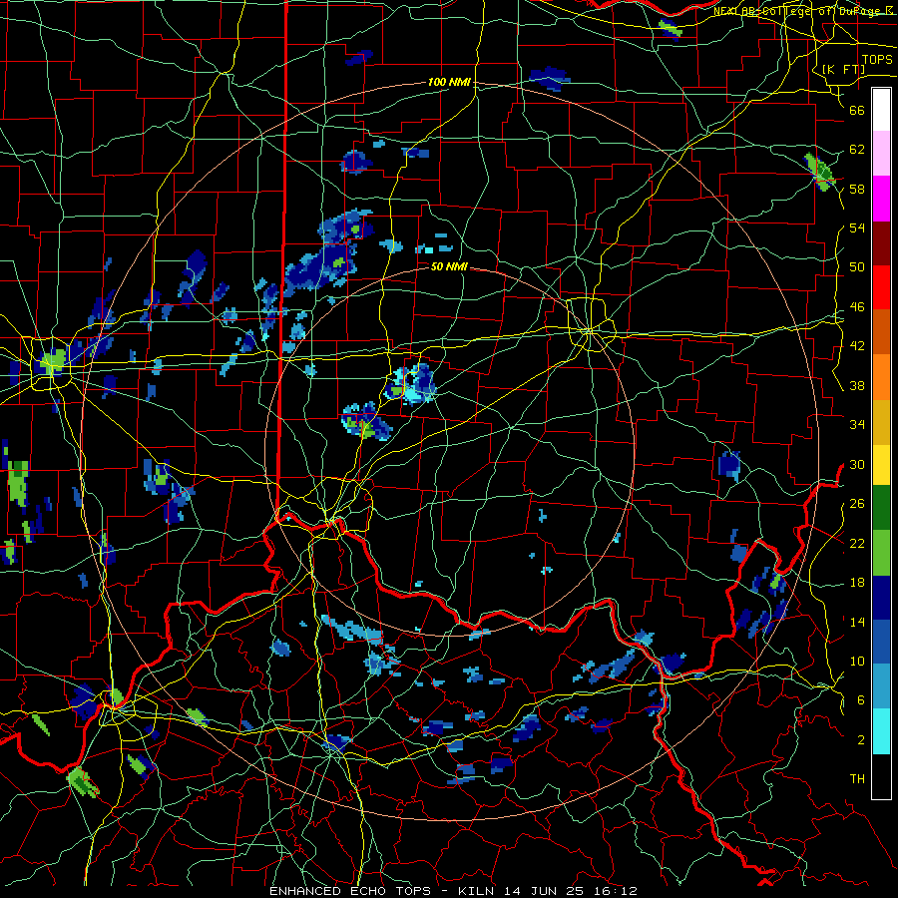The width and height of the screenshot is (898, 898).
Task: Click the '10' legend value
Action: [857, 662]
